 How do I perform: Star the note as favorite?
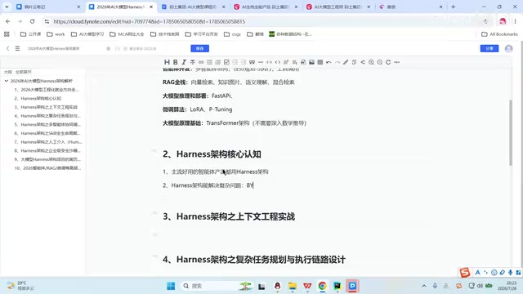(x=109, y=48)
